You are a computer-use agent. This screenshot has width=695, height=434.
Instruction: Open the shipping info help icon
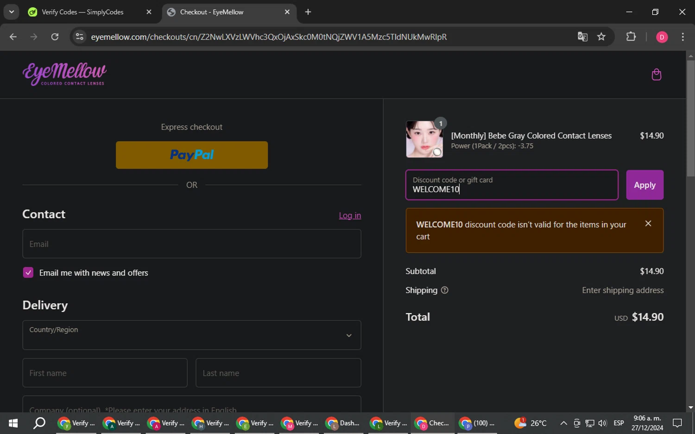(x=444, y=290)
